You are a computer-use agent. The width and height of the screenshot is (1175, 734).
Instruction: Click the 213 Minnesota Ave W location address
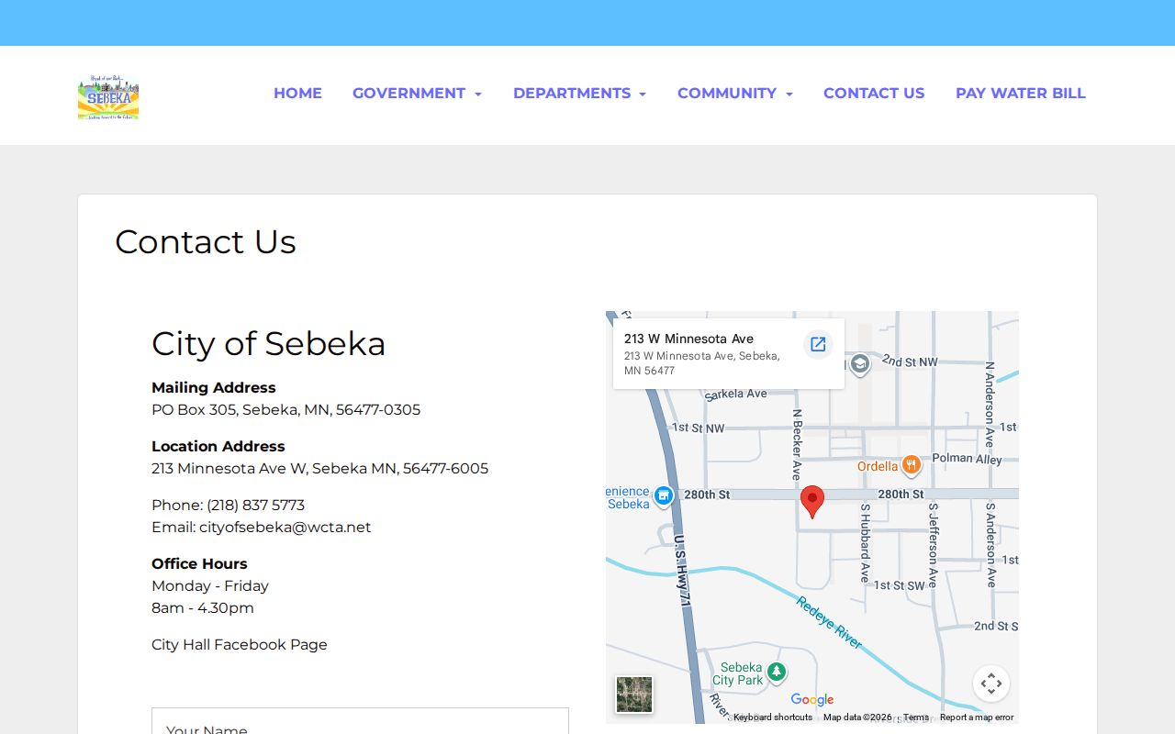click(319, 469)
